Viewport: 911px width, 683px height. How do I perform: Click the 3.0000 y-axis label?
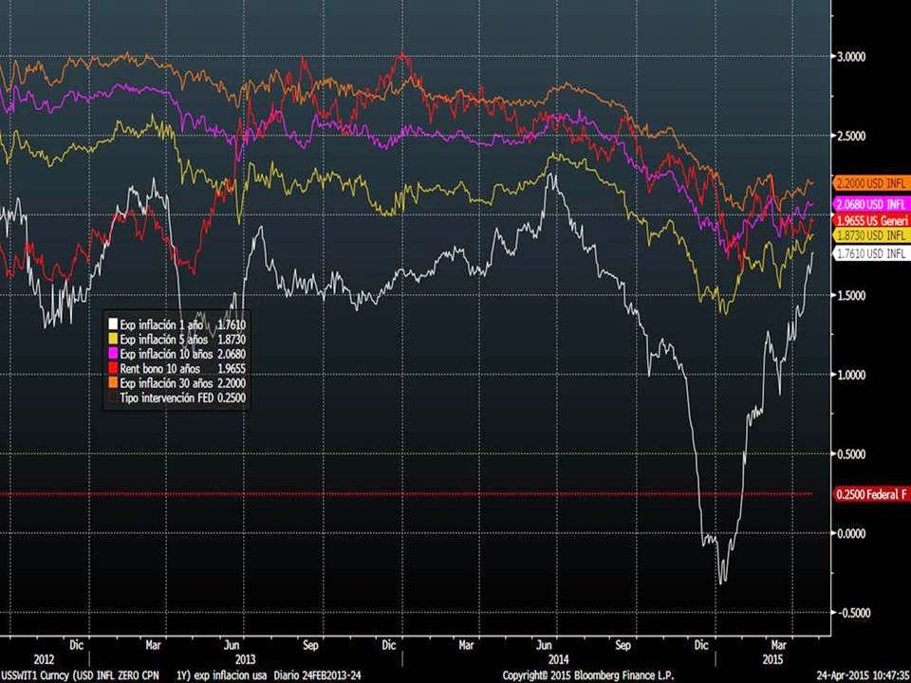[851, 56]
